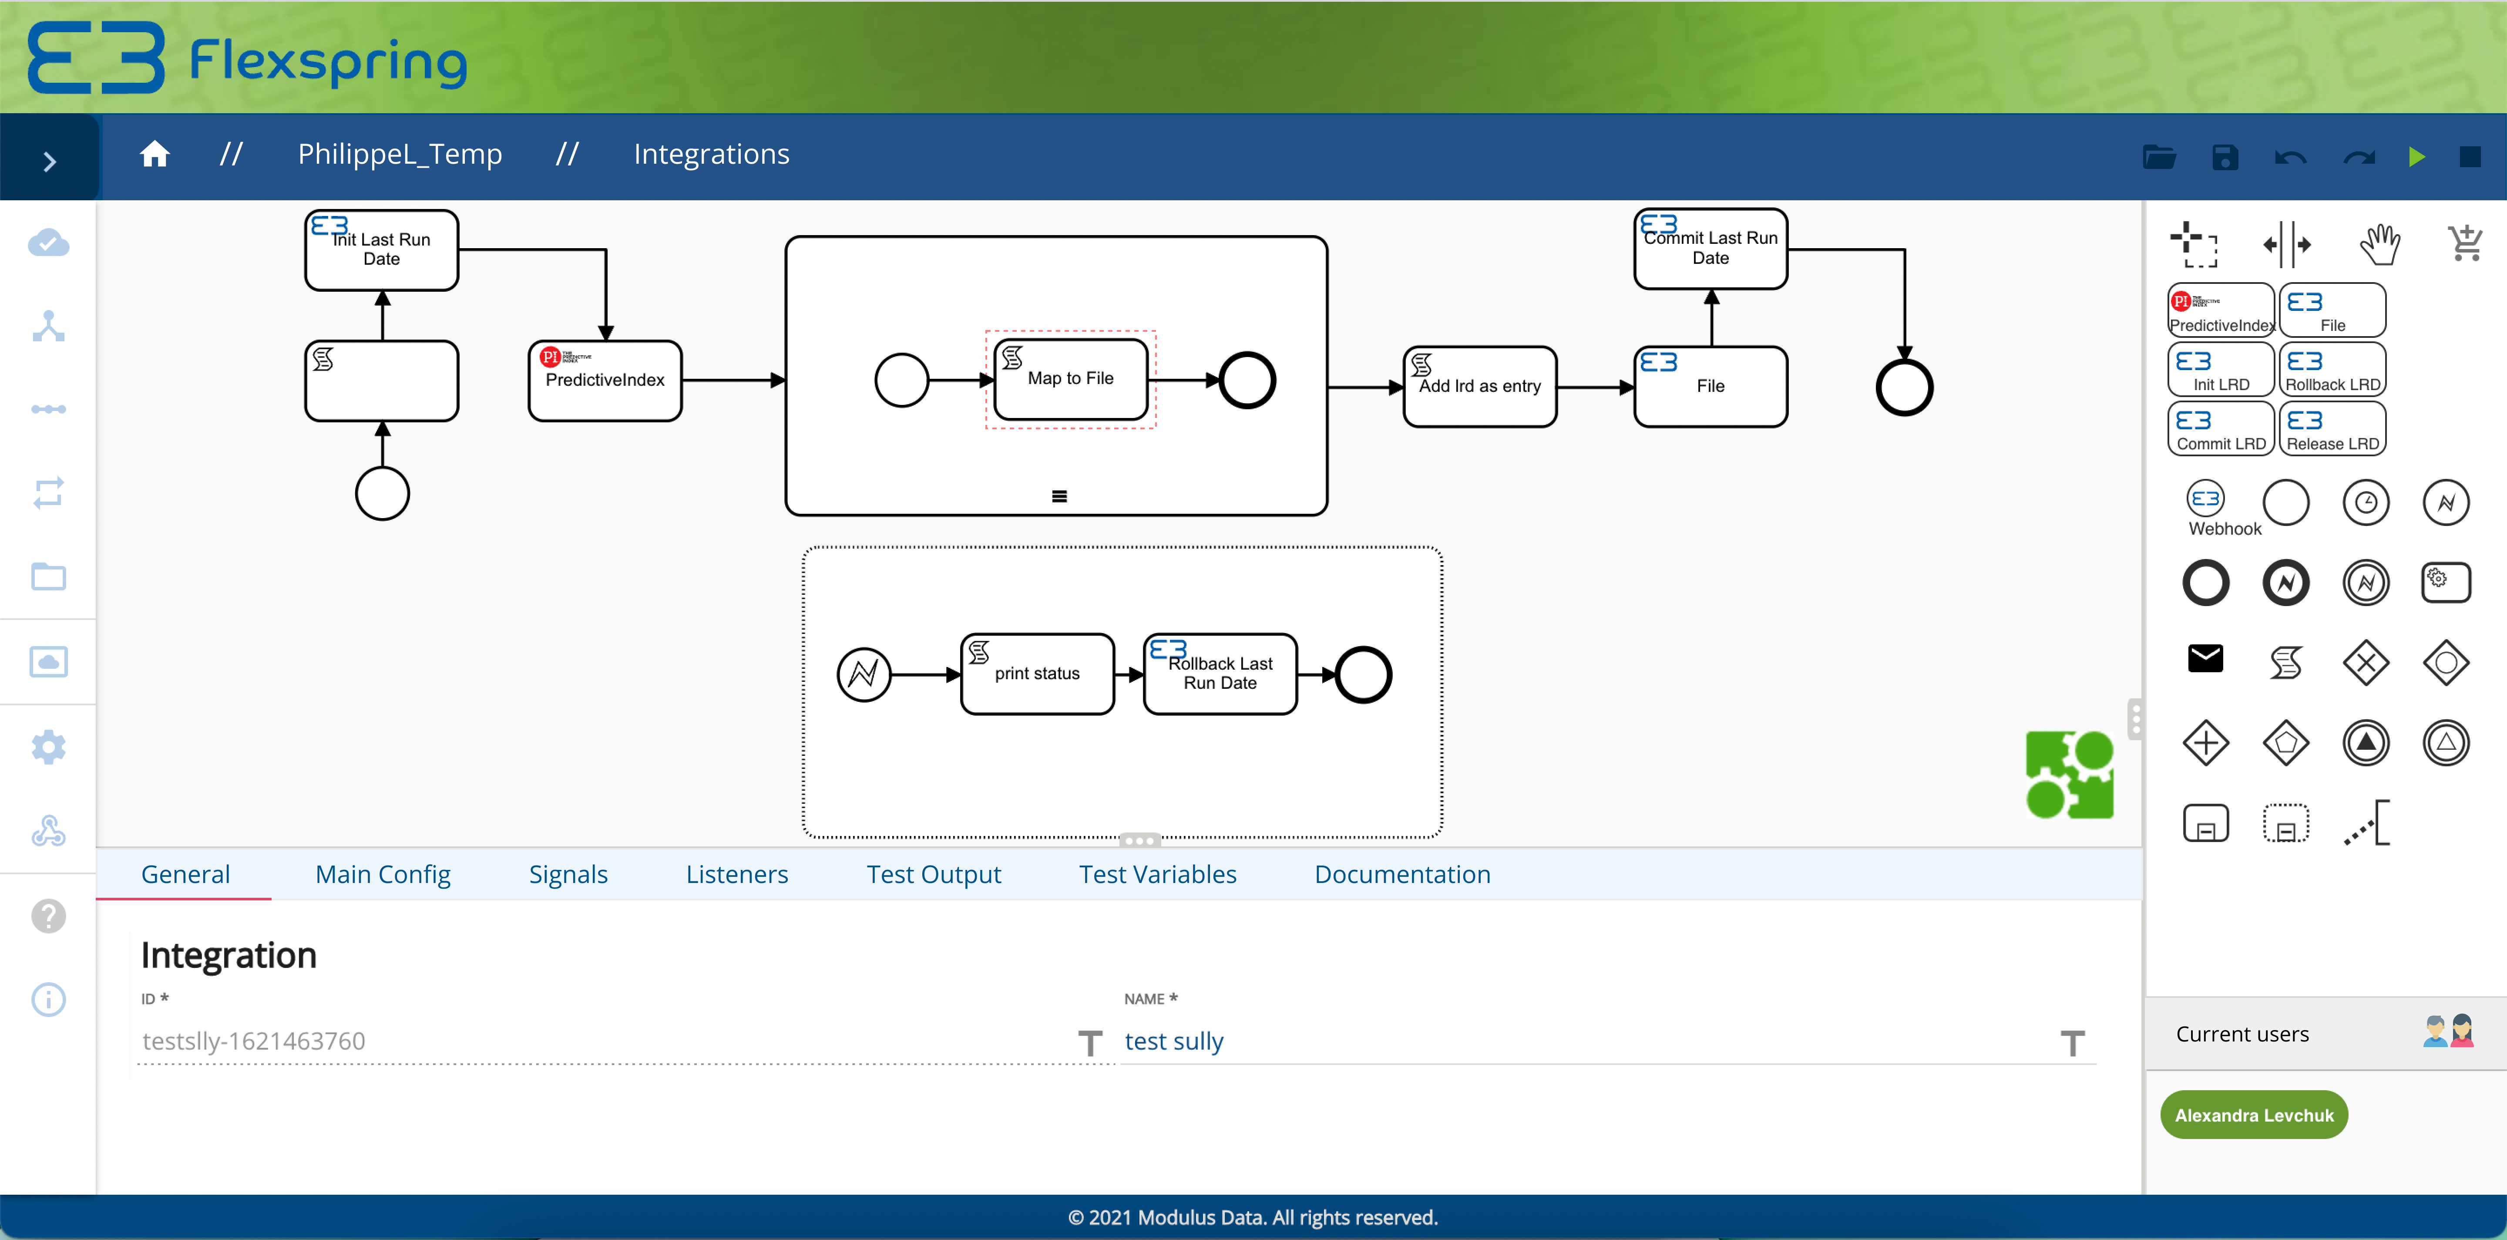Expand the left sidebar with the chevron arrow
This screenshot has width=2507, height=1240.
(50, 161)
